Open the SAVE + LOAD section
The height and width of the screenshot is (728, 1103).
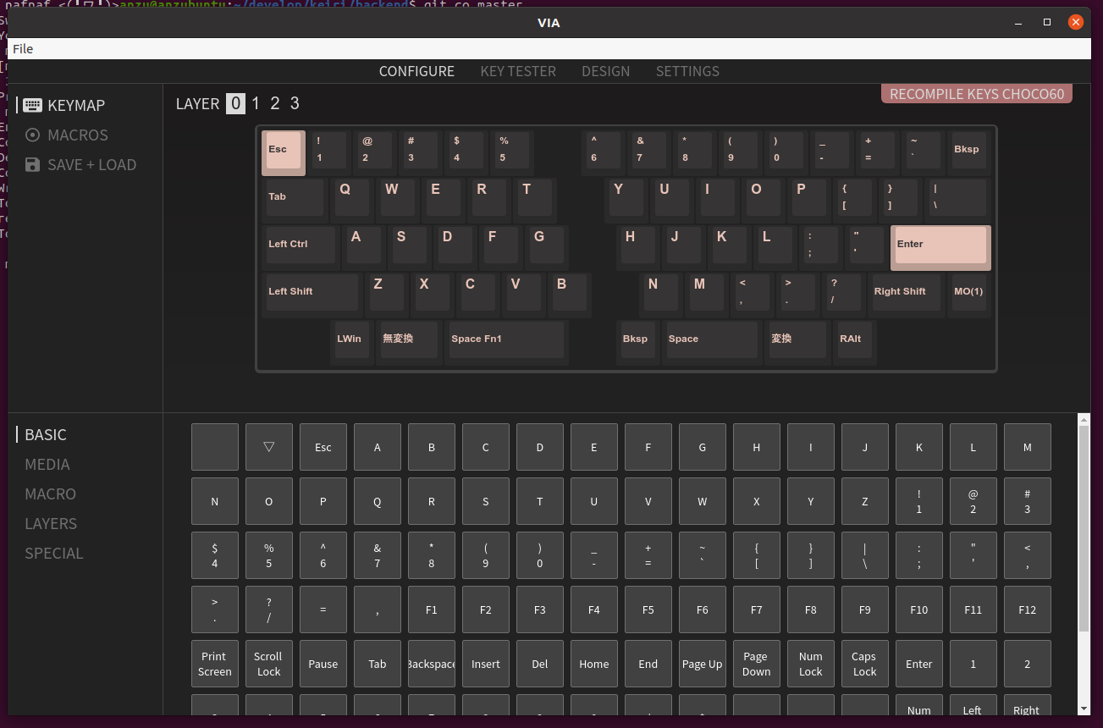point(80,165)
